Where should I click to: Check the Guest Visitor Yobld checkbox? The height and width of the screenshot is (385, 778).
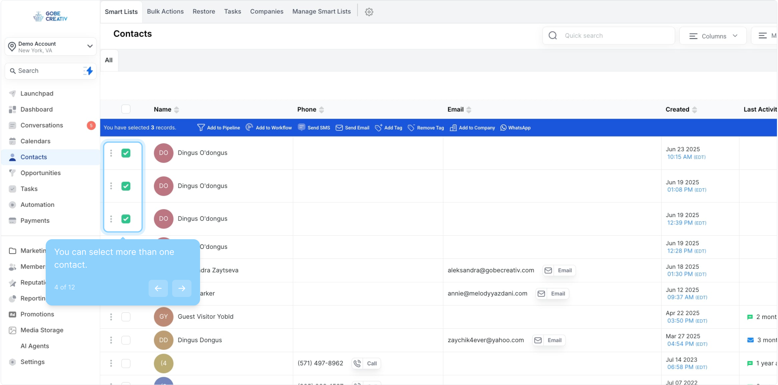[x=126, y=317]
